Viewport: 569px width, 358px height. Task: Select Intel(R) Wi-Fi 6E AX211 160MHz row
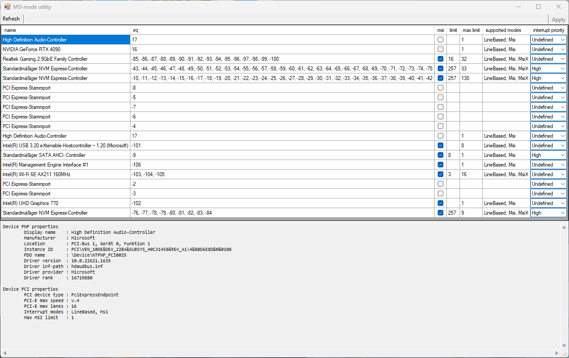pos(66,174)
